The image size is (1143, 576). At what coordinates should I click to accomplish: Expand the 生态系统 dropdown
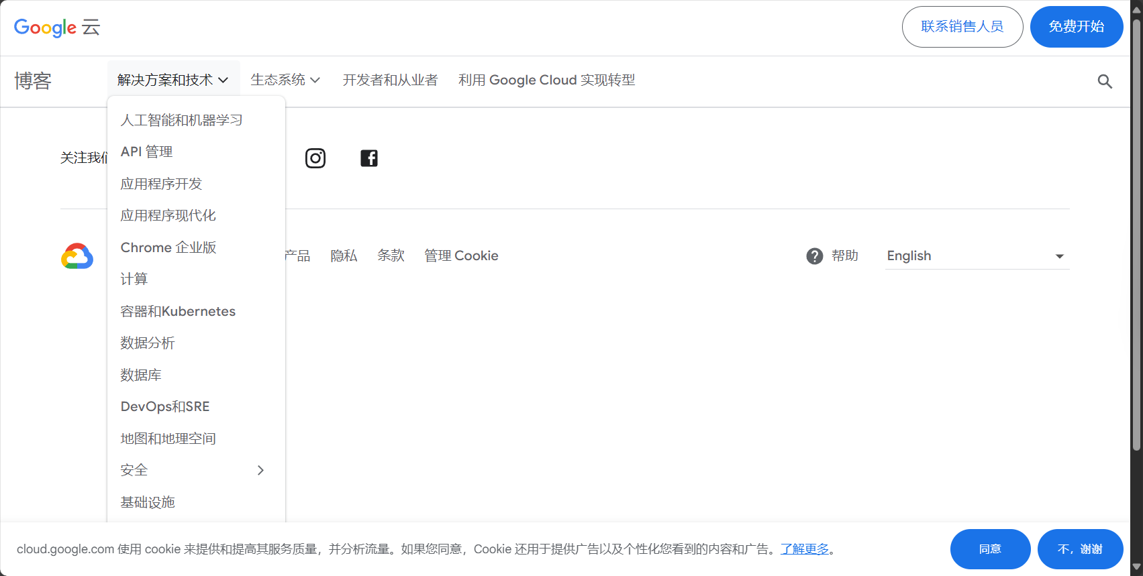tap(285, 80)
